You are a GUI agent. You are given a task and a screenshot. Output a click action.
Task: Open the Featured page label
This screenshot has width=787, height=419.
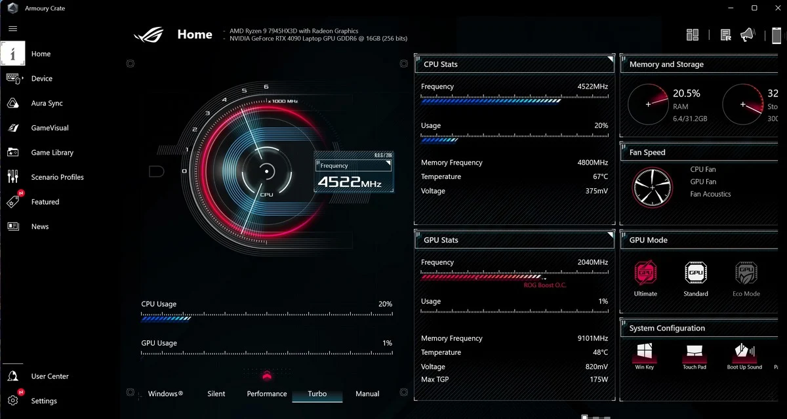(45, 202)
